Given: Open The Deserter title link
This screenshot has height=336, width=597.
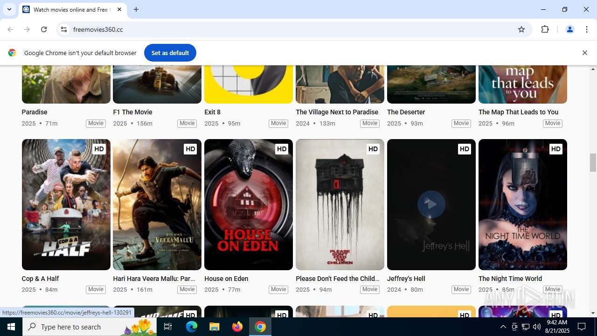Looking at the screenshot, I should click(406, 112).
